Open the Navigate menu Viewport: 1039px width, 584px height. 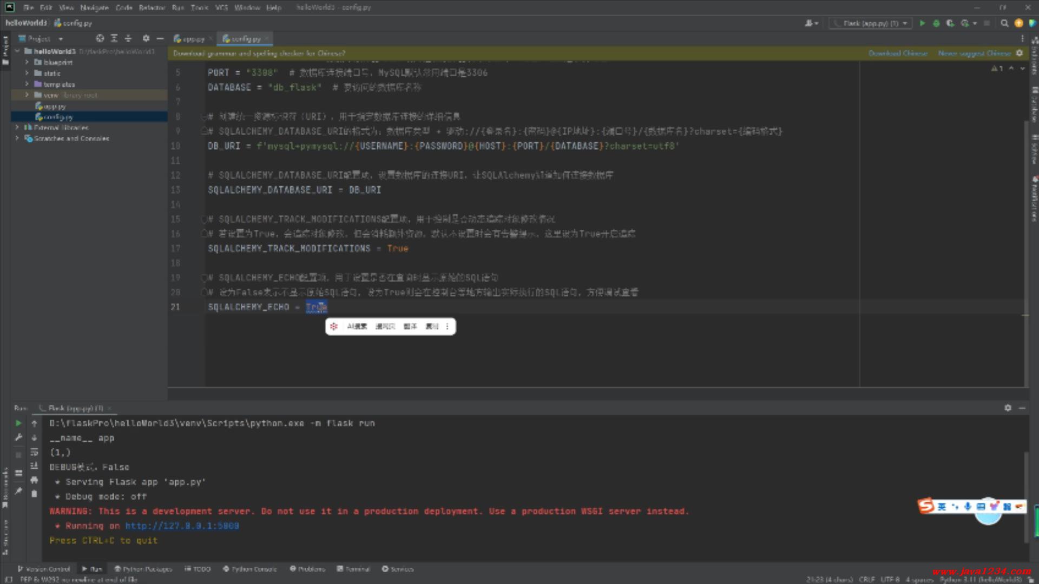pyautogui.click(x=94, y=8)
